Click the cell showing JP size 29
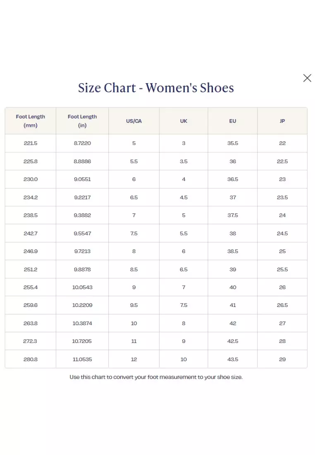Image resolution: width=315 pixels, height=455 pixels. click(282, 359)
